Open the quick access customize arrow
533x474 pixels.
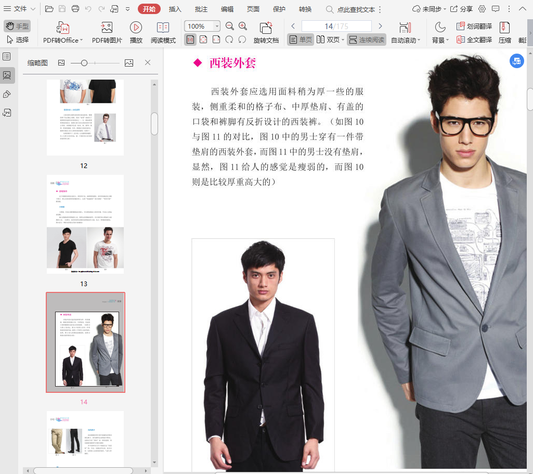(x=127, y=9)
